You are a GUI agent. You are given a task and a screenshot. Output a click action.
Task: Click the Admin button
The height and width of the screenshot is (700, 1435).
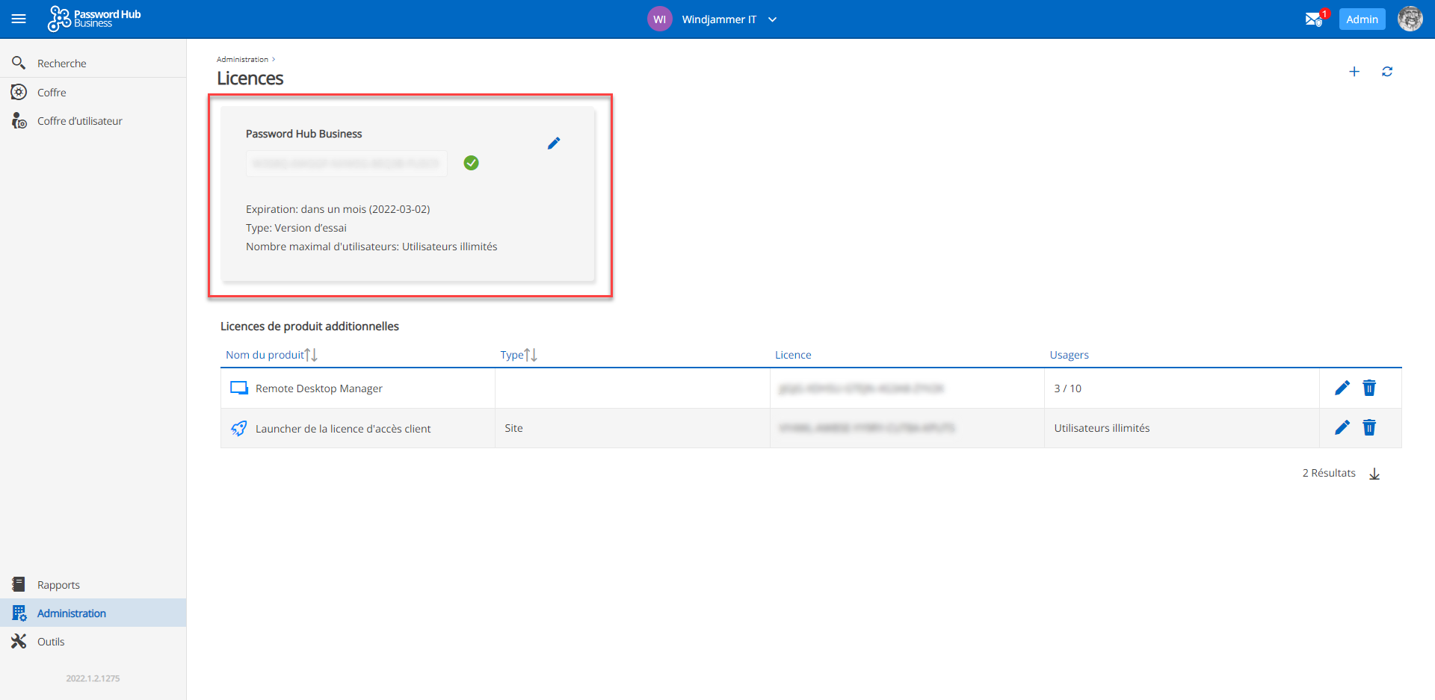tap(1361, 19)
